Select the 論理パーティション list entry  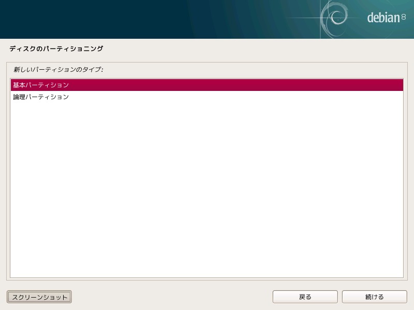click(207, 97)
